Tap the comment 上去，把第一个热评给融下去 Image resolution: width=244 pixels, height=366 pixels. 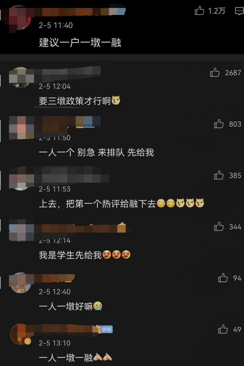[x=122, y=203]
